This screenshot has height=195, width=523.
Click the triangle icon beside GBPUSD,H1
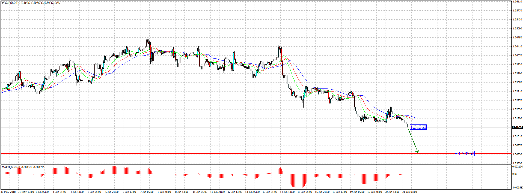click(3, 3)
